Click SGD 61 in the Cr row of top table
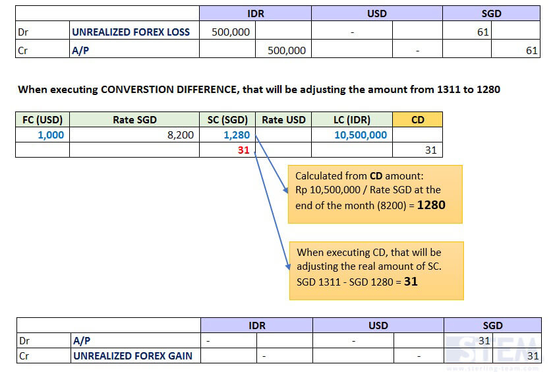The height and width of the screenshot is (372, 555). pos(532,51)
